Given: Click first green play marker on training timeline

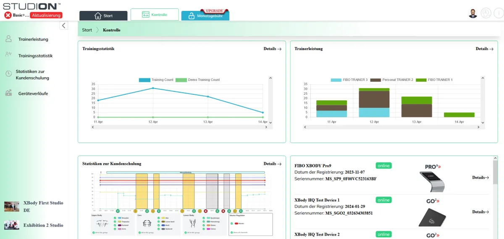Looking at the screenshot, I should tap(118, 211).
